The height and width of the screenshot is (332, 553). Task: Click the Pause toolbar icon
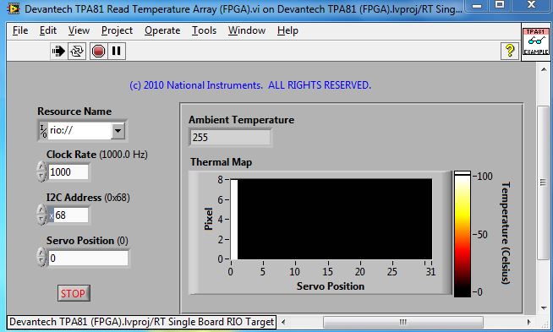coord(117,52)
